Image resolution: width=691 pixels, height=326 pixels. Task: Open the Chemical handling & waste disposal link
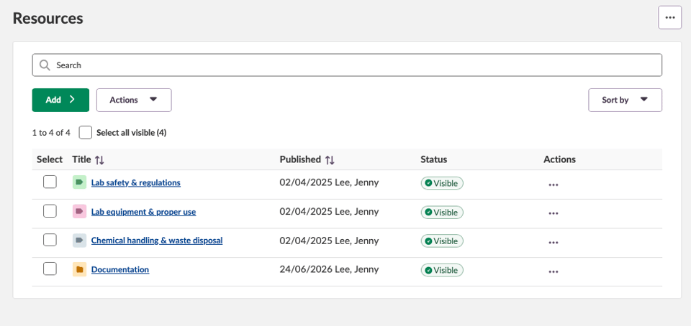pyautogui.click(x=157, y=241)
